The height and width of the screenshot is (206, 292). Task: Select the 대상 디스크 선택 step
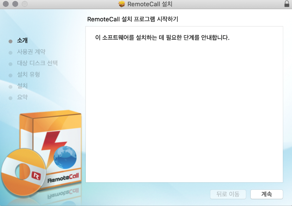pos(37,63)
